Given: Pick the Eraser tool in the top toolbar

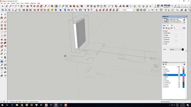Looking at the screenshot, I should pyautogui.click(x=7, y=6).
